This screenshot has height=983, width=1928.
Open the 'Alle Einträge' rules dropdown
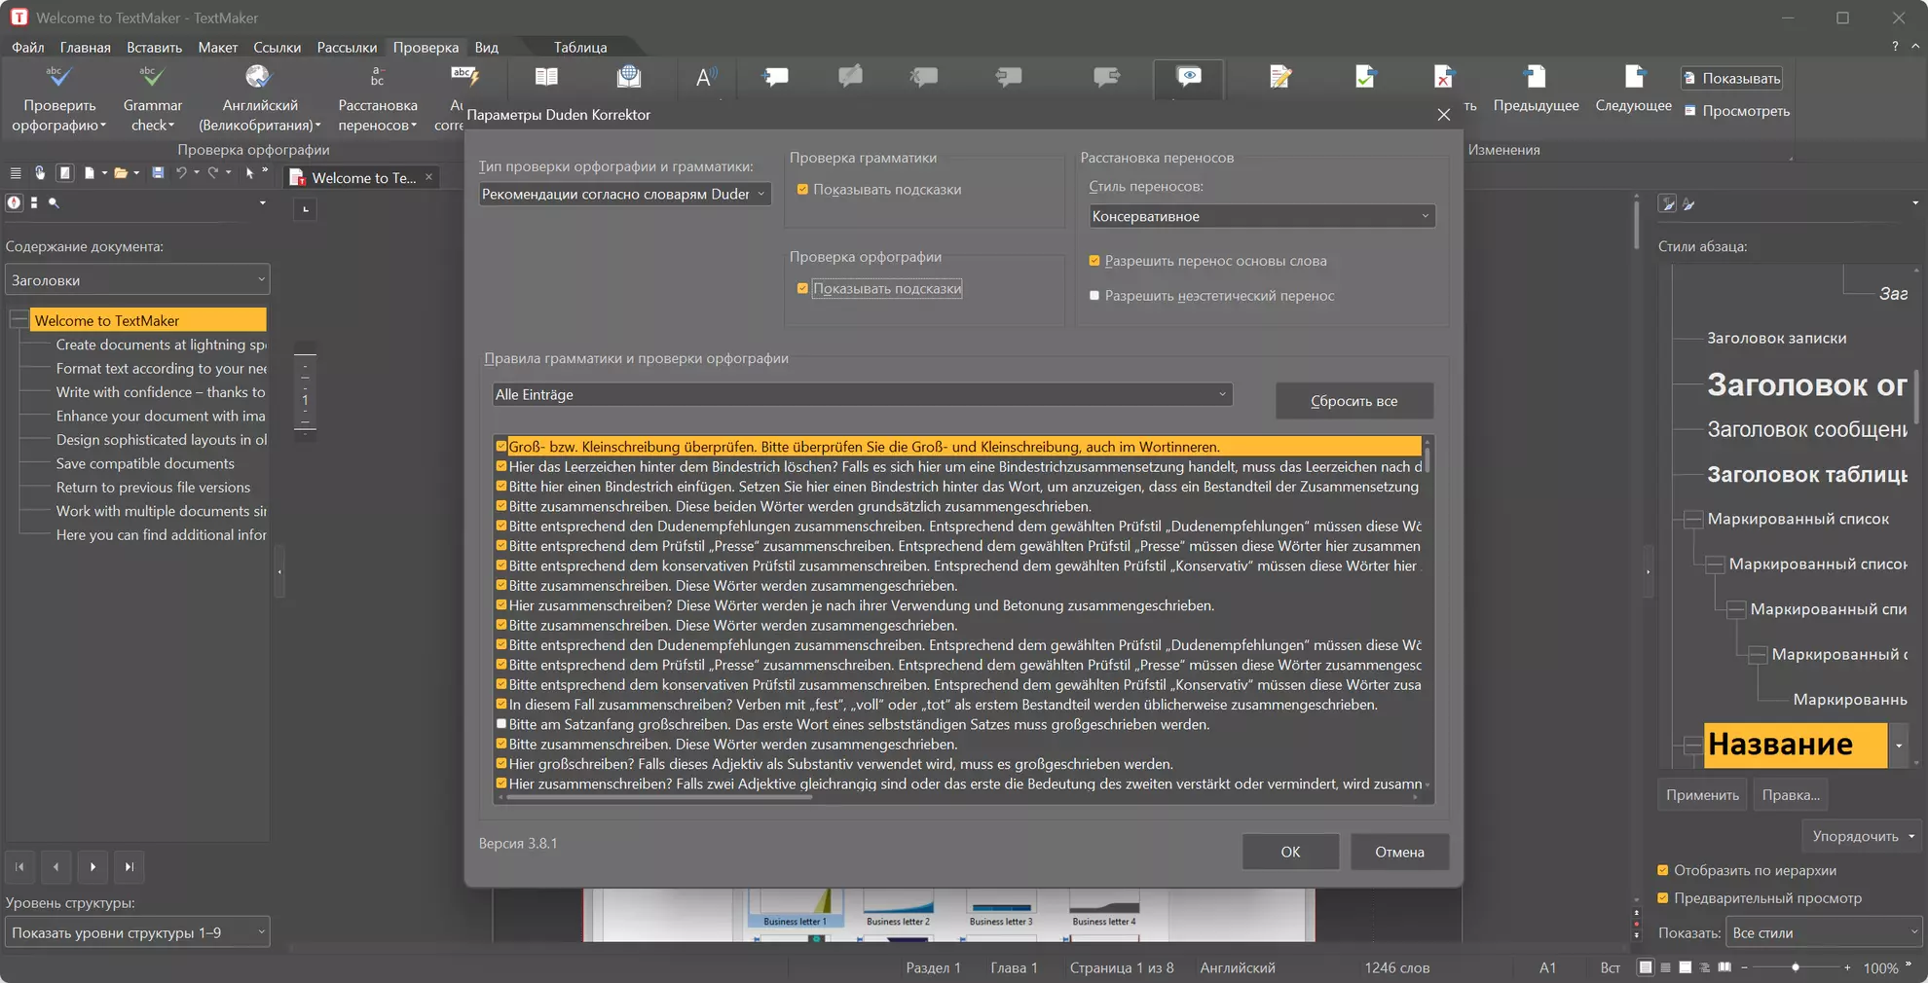(862, 394)
